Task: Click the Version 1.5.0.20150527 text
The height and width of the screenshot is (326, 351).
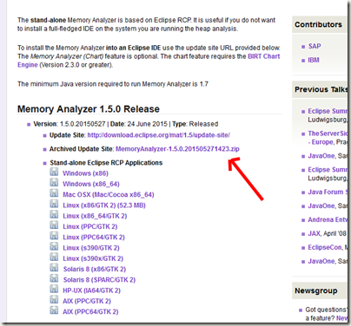Action: click(x=70, y=124)
